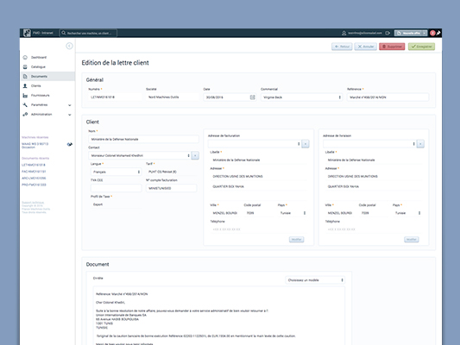Screen dimensions: 460x345
Task: Open recent document ARCLMO161056
Action: (x=34, y=179)
